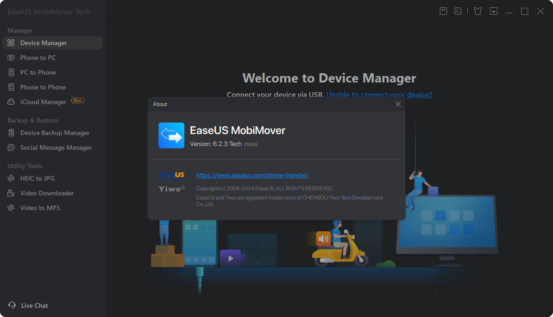This screenshot has height=317, width=553.
Task: Click the Device Manager grid icon
Action: [x=11, y=43]
